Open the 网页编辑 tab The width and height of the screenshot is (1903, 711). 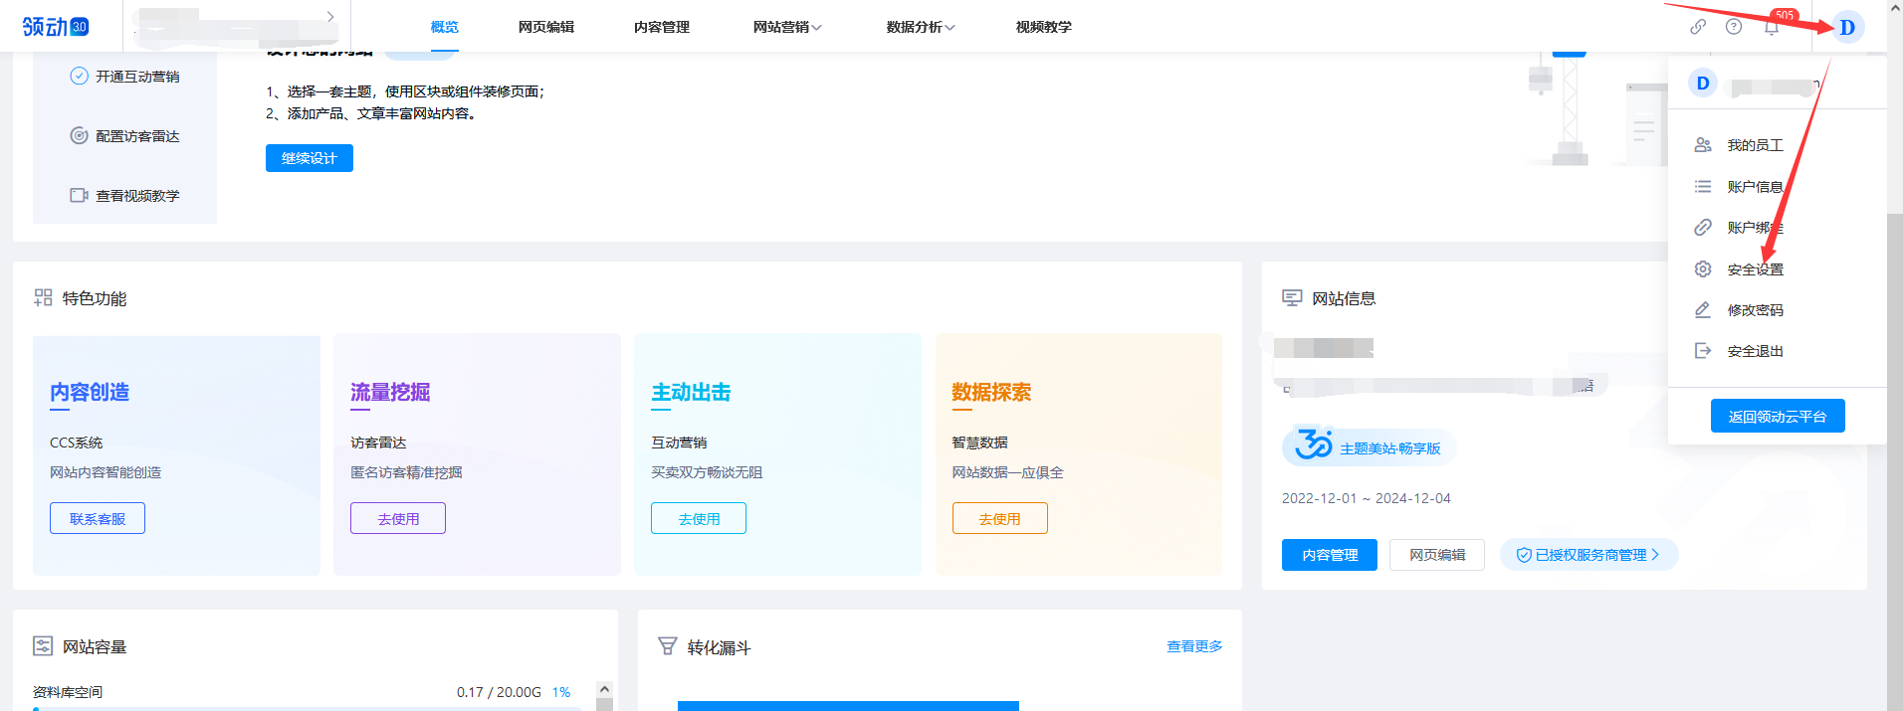click(546, 27)
